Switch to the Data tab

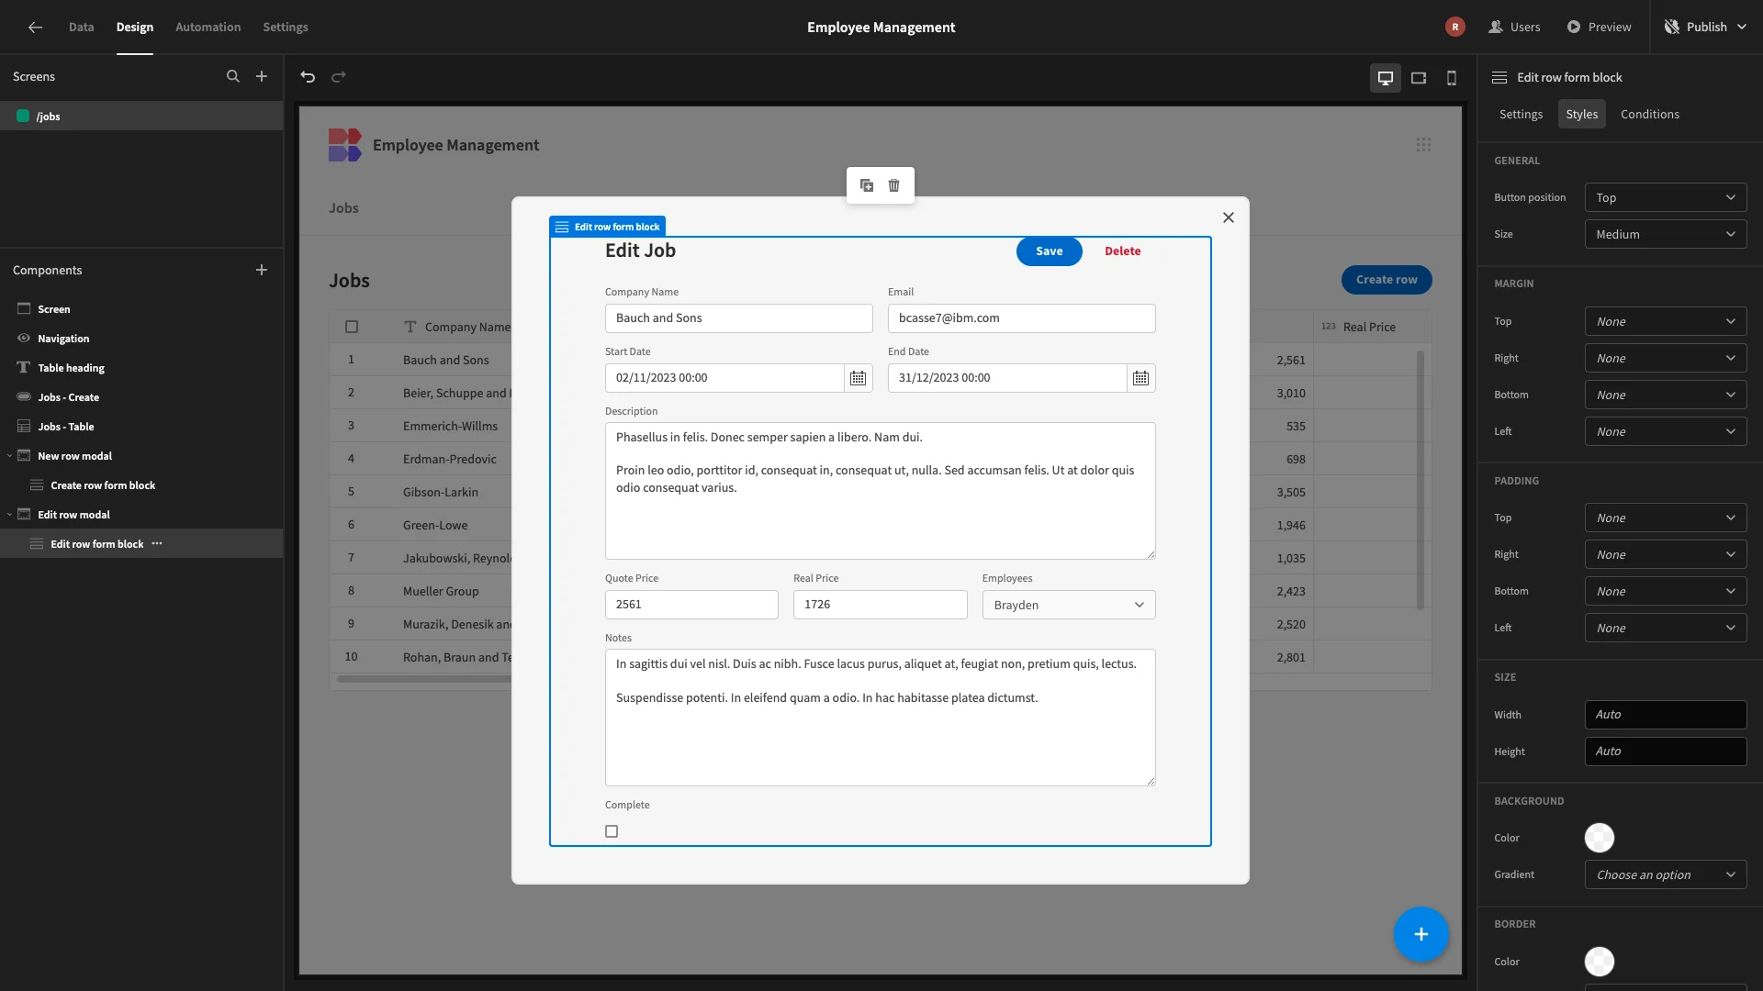click(x=81, y=28)
